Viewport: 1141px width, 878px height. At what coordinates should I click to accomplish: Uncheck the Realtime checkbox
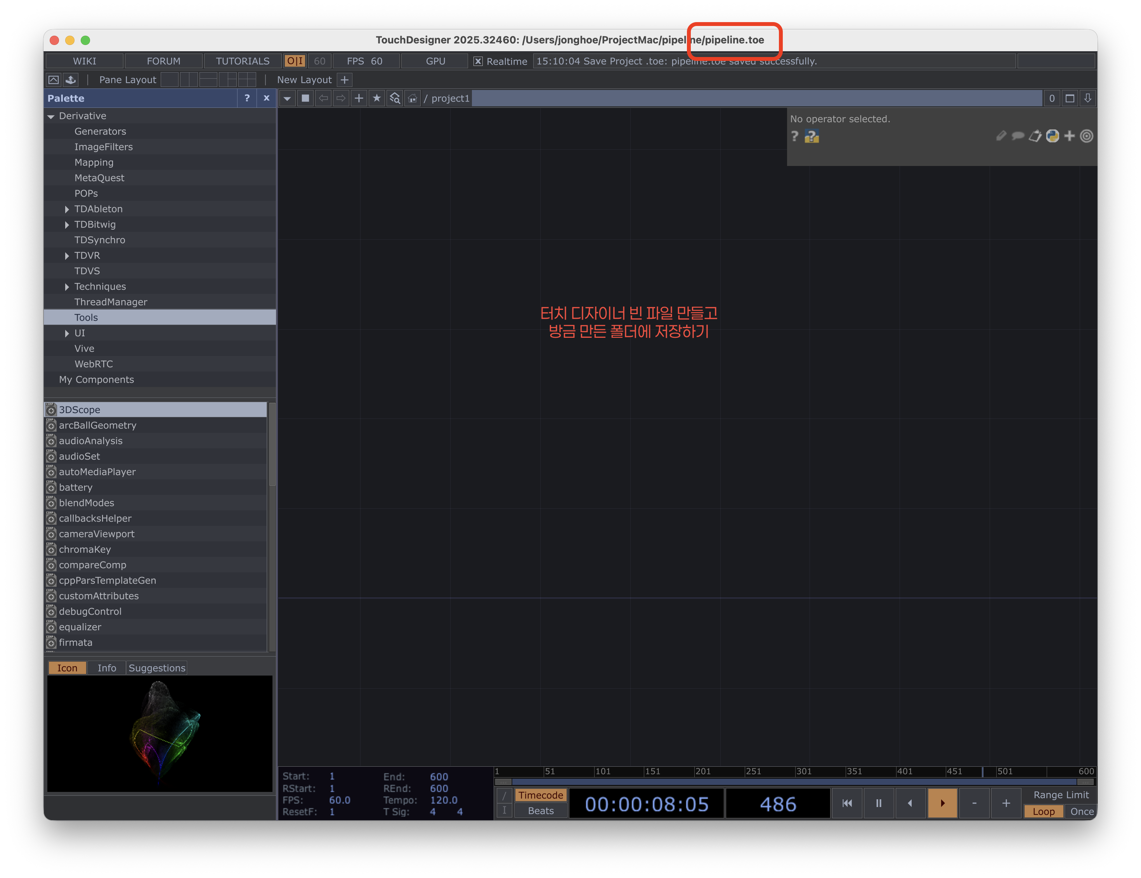click(x=478, y=61)
